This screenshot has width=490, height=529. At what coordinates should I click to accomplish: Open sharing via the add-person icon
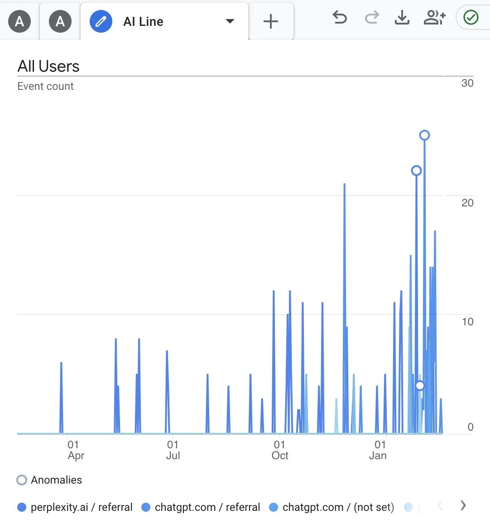(x=434, y=17)
